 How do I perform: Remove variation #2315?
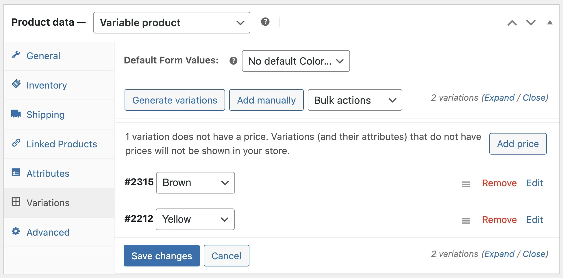coord(499,183)
